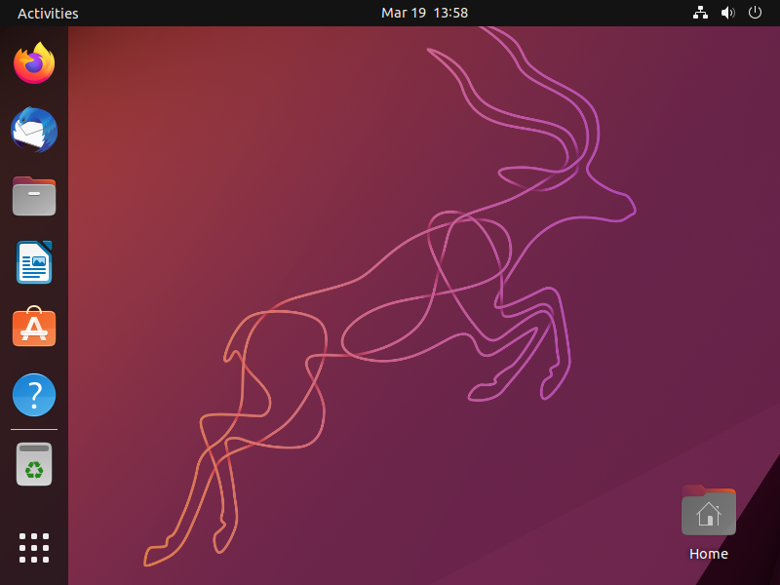
Task: Show Applications grid button
Action: click(34, 548)
